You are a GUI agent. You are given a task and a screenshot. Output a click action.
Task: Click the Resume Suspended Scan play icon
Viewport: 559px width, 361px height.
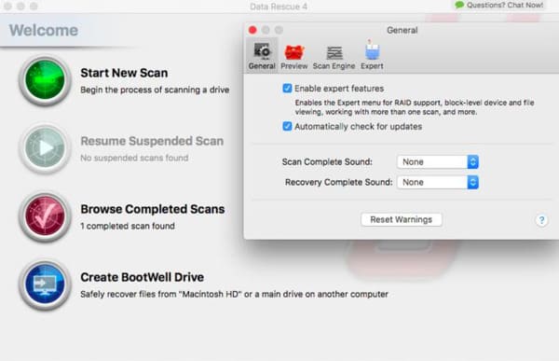(45, 148)
